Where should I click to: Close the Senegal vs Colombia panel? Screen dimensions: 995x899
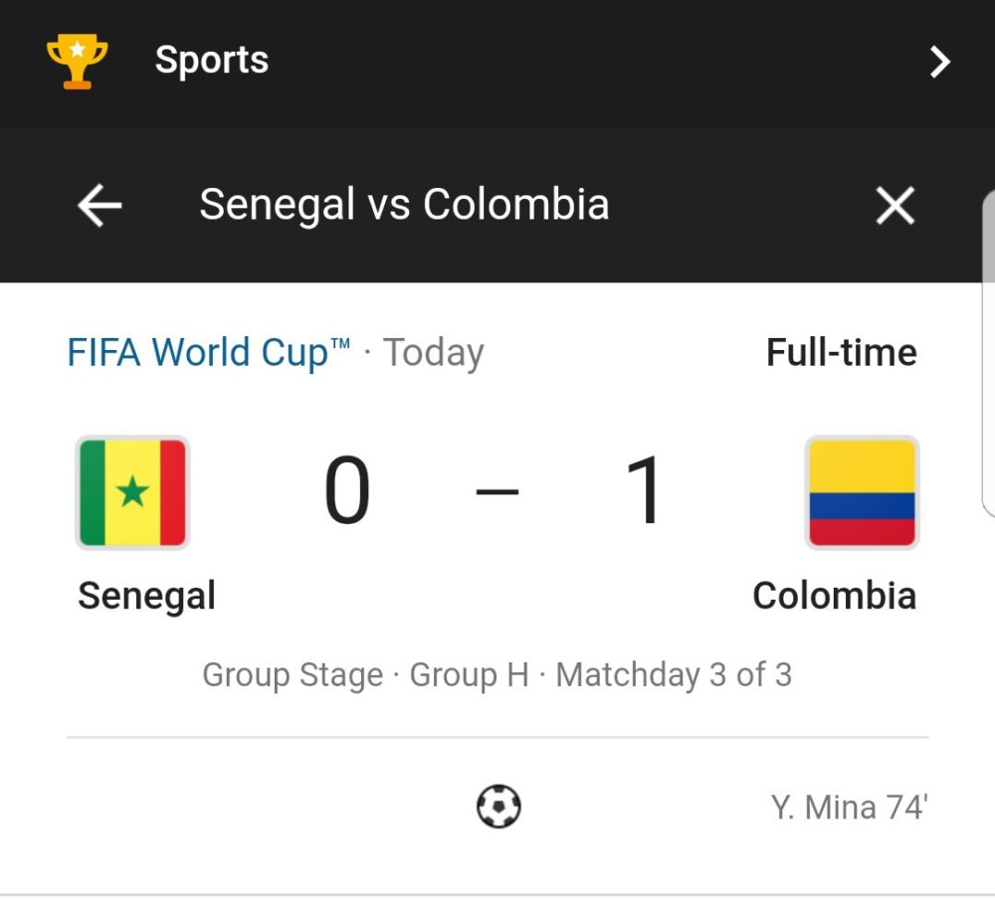point(895,205)
